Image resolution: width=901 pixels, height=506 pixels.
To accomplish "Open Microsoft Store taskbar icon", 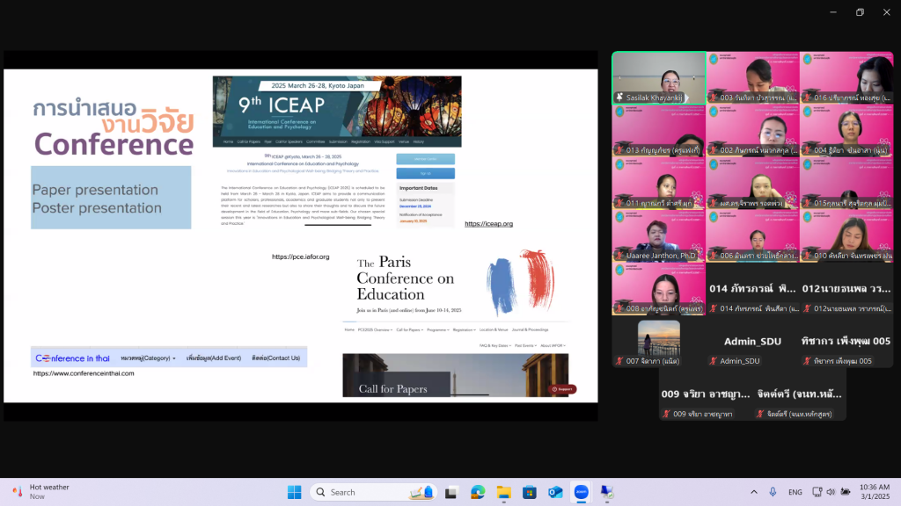I will pyautogui.click(x=529, y=492).
